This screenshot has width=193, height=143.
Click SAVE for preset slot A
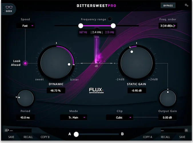pos(11,137)
